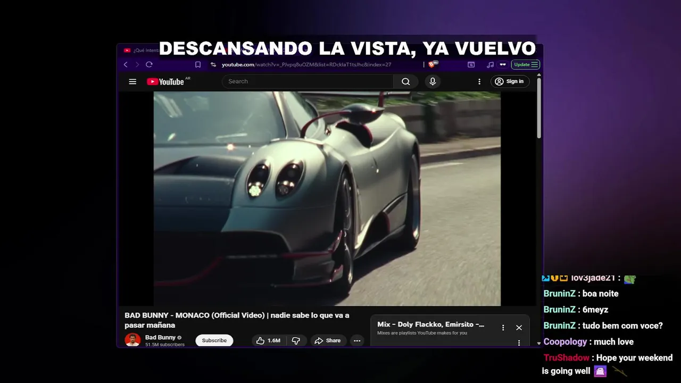
Task: Go back with the browser back arrow
Action: click(126, 64)
